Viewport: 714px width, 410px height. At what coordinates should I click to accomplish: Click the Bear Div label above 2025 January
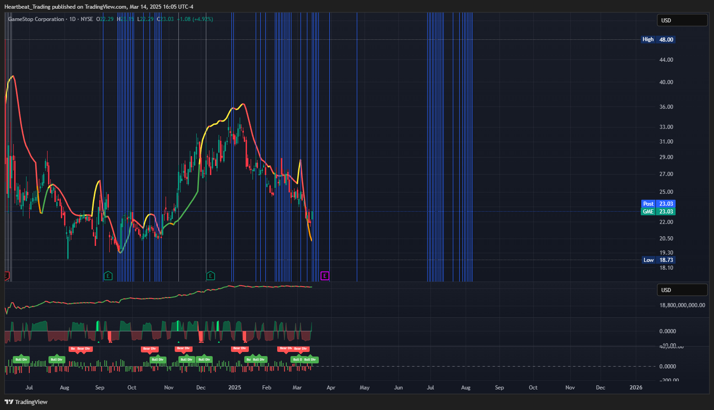(x=239, y=348)
